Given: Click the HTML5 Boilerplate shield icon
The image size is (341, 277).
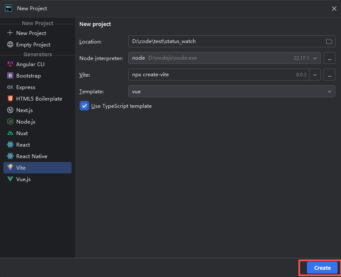Looking at the screenshot, I should pos(10,98).
